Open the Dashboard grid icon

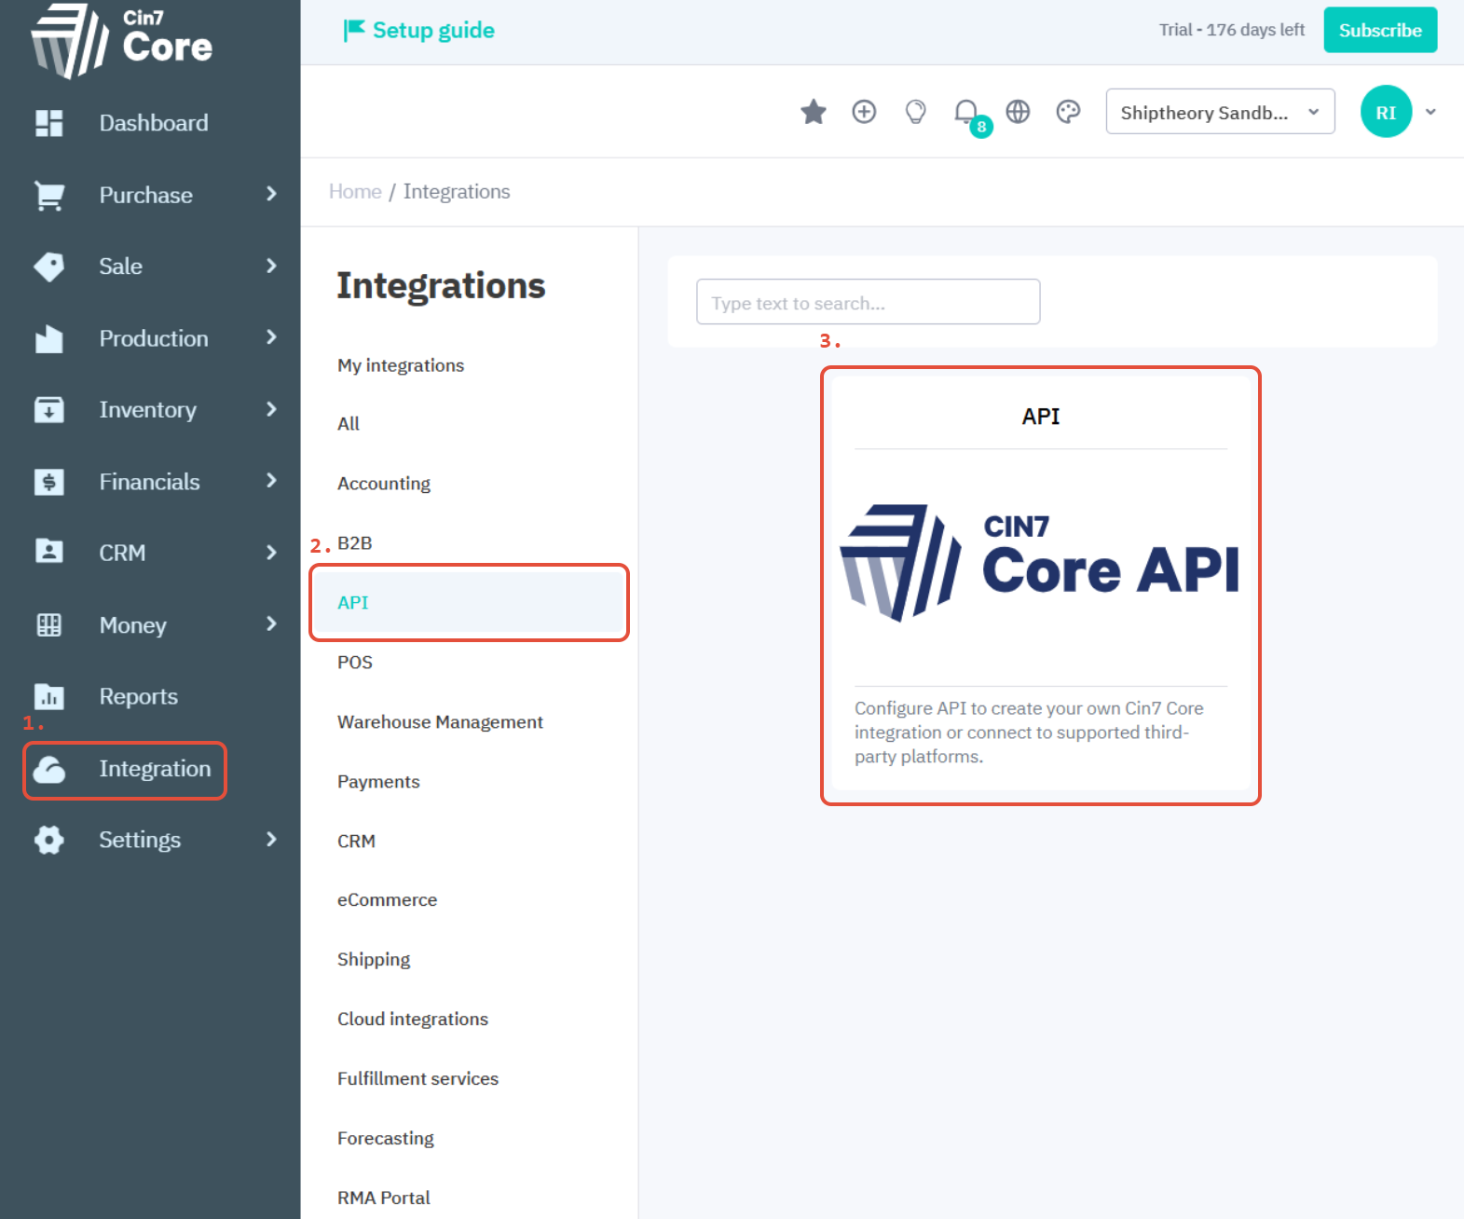[x=48, y=123]
